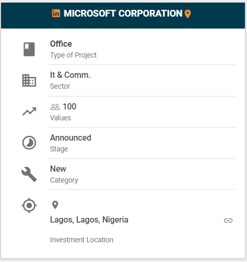This screenshot has height=262, width=247.
Task: Open the LinkedIn icon in the header
Action: [x=56, y=13]
